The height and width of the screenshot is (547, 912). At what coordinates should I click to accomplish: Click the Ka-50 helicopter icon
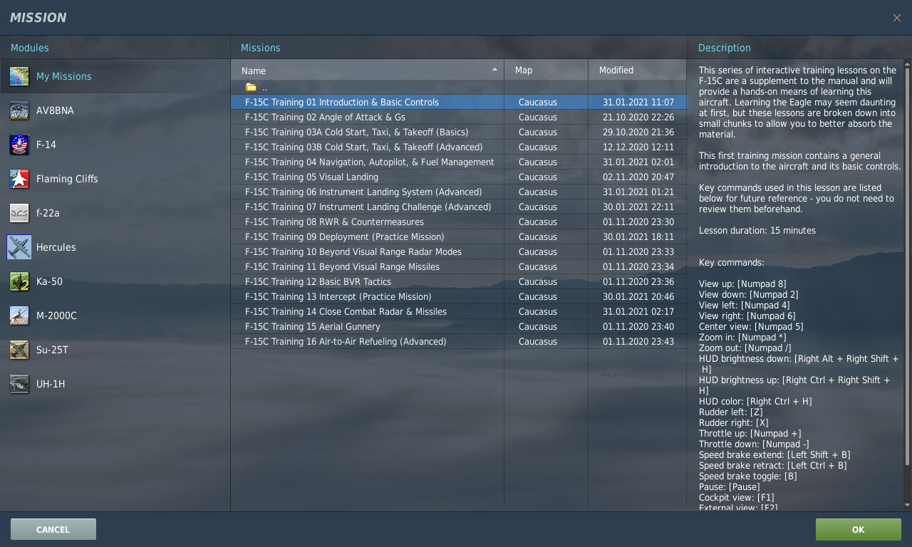tap(19, 281)
